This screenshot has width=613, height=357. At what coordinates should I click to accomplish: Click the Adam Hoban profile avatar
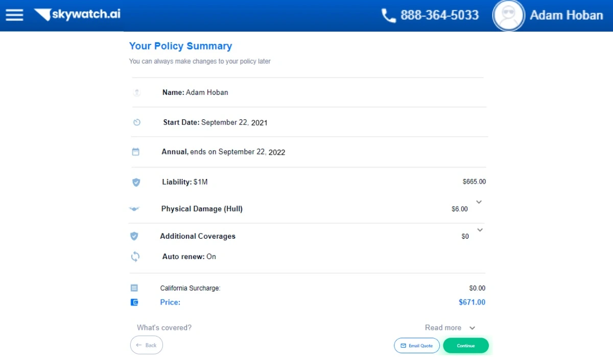pyautogui.click(x=508, y=15)
